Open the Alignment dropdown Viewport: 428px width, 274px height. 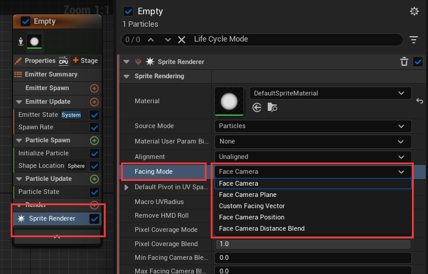[312, 157]
